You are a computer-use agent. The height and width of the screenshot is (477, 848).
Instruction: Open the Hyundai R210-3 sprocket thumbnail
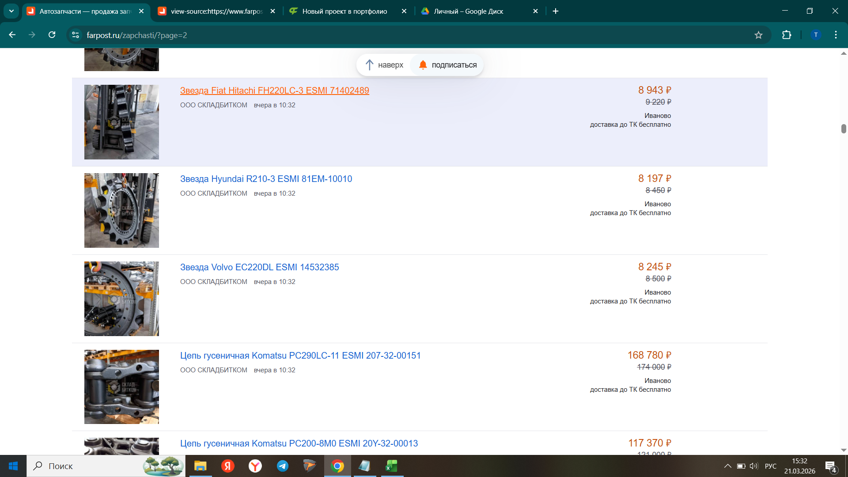coord(121,210)
